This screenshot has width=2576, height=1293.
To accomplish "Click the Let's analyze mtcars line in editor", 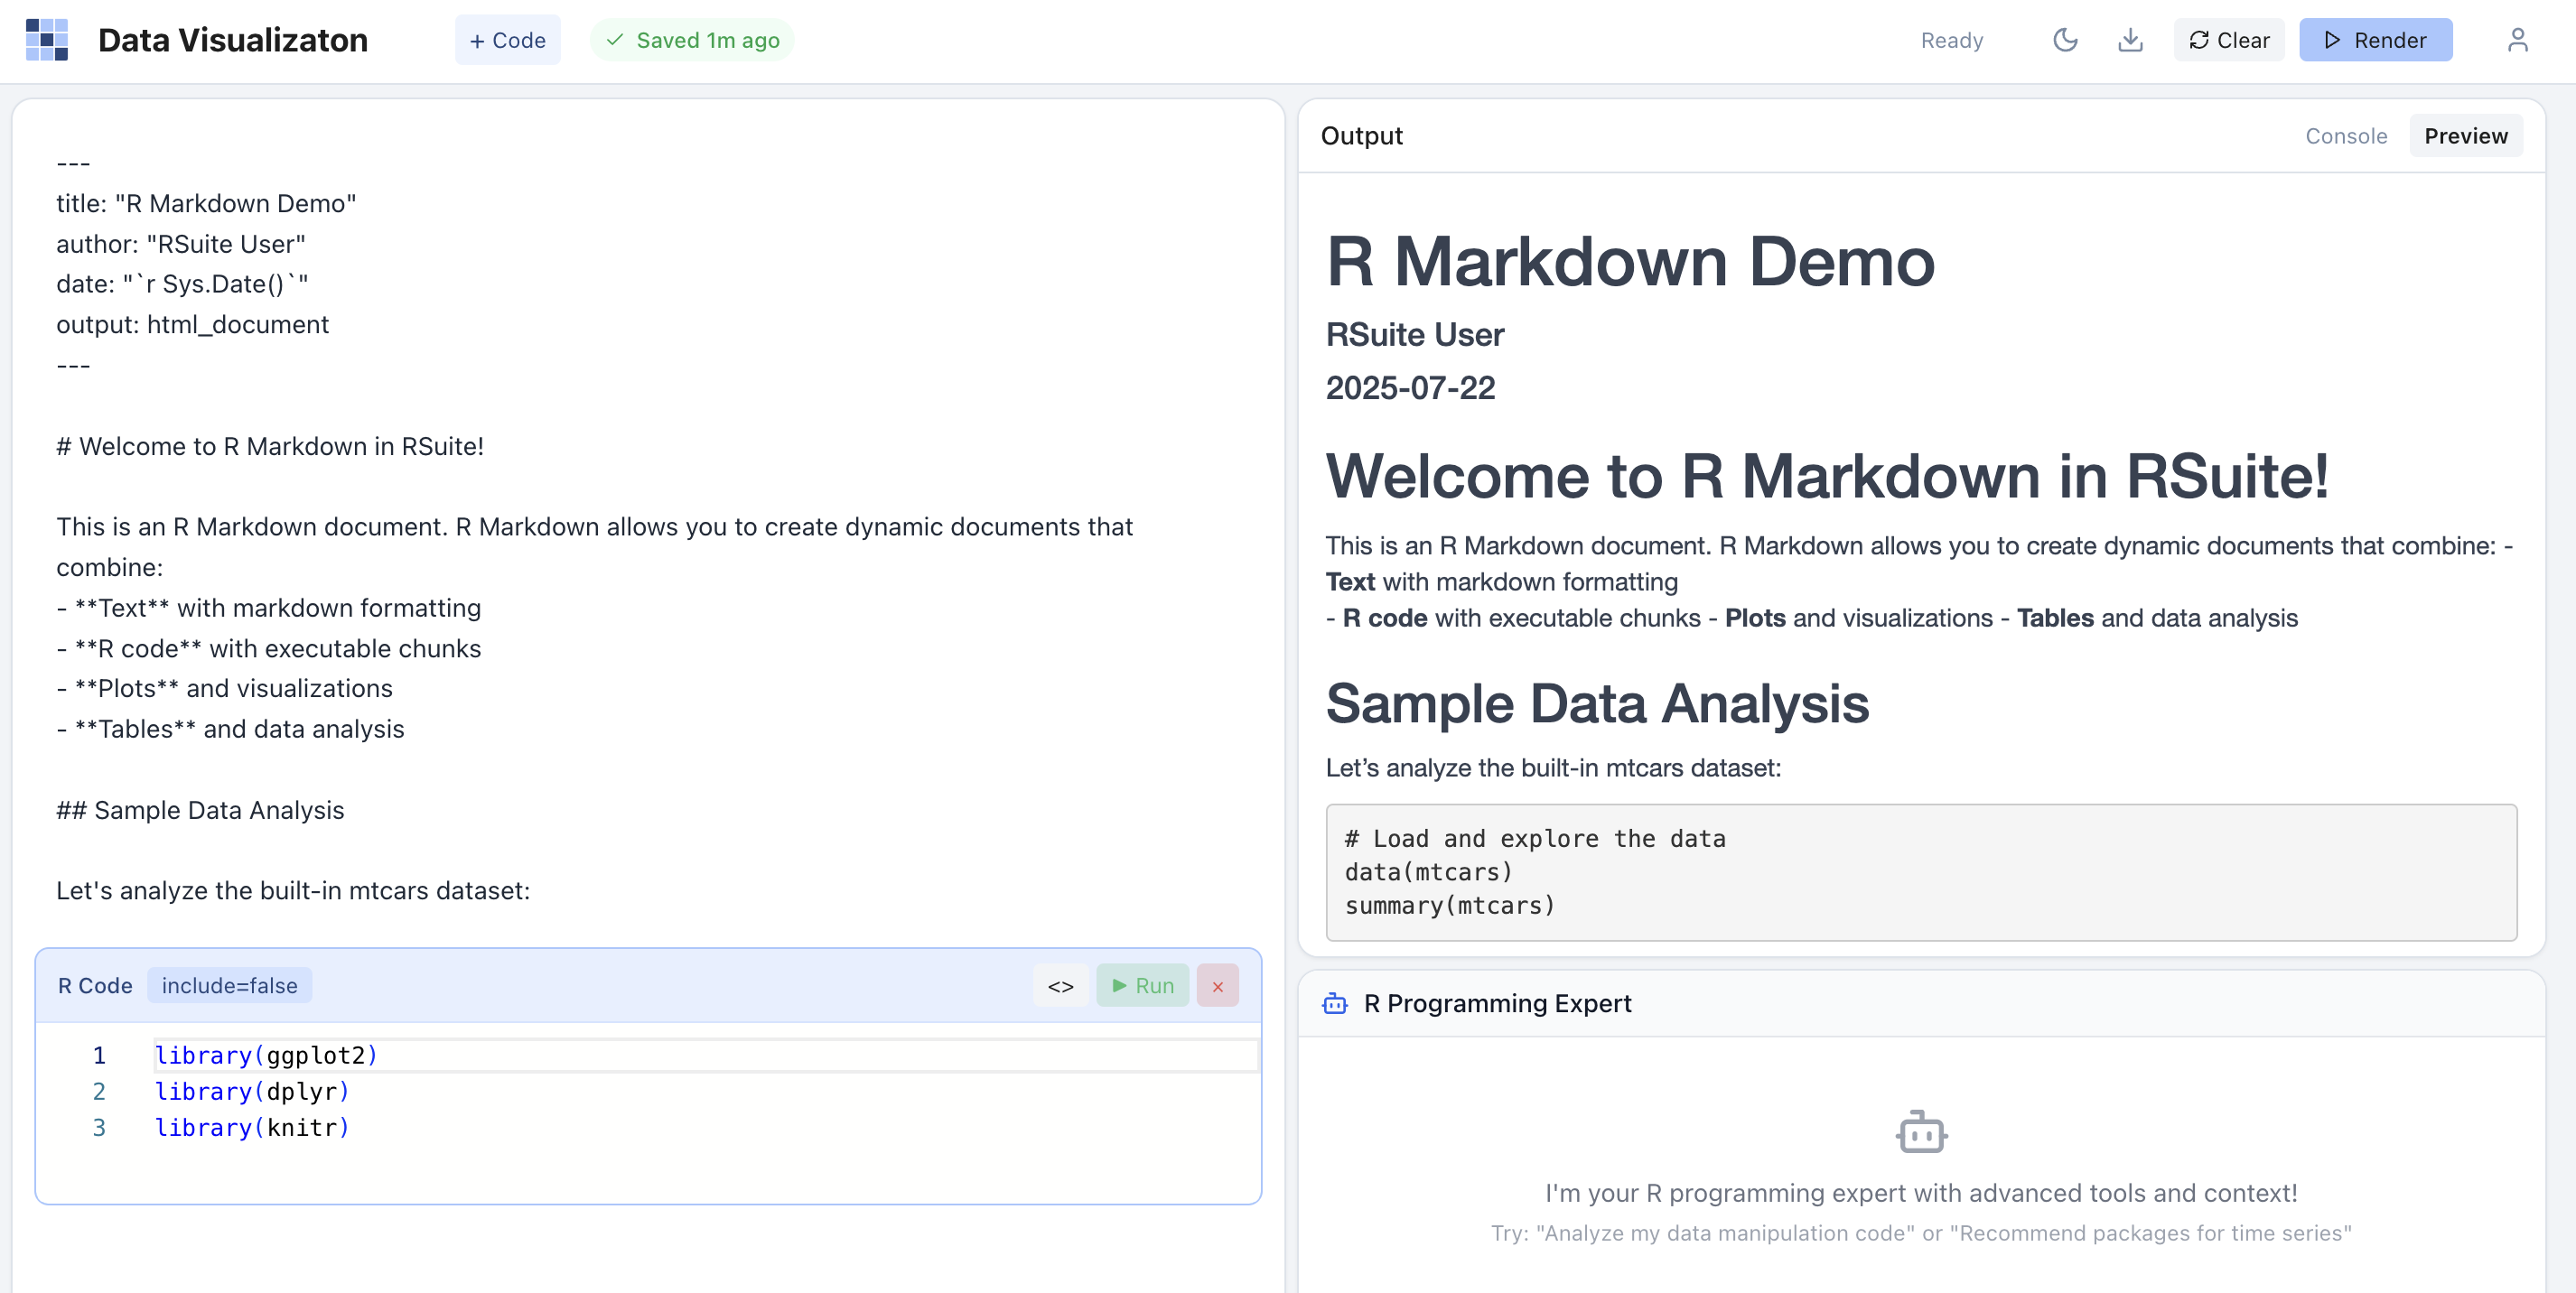I will (x=293, y=890).
